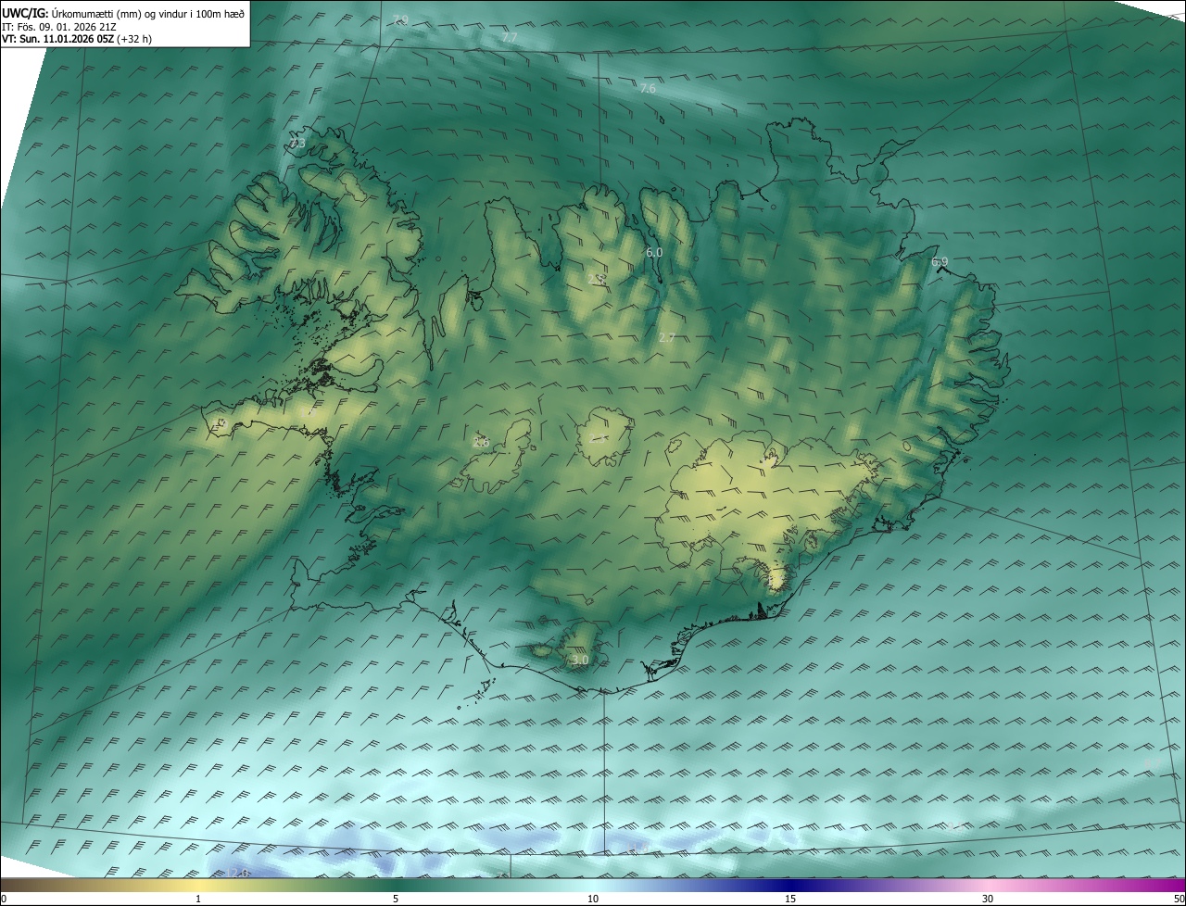Click the 'IT: Fös. 09. 01. 2026 21Z' line
1186x906 pixels.
coord(59,26)
